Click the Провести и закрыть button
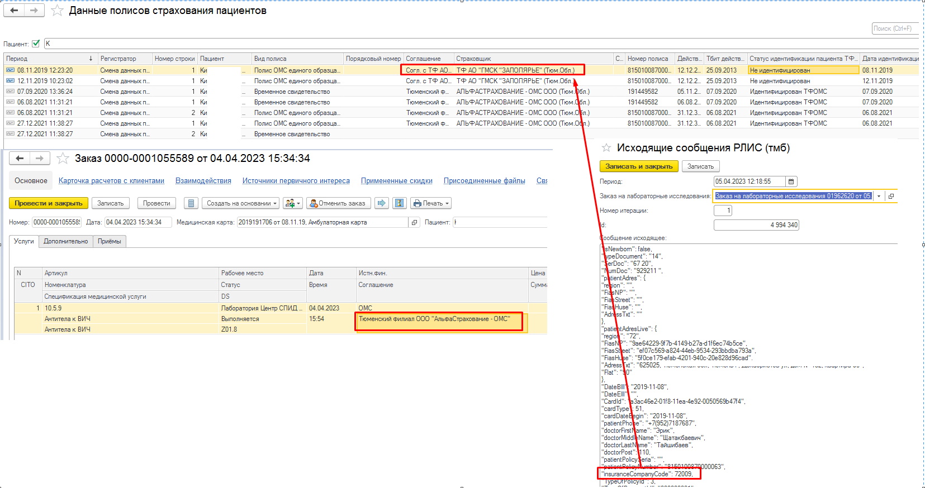Viewport: 925px width, 488px height. 48,203
